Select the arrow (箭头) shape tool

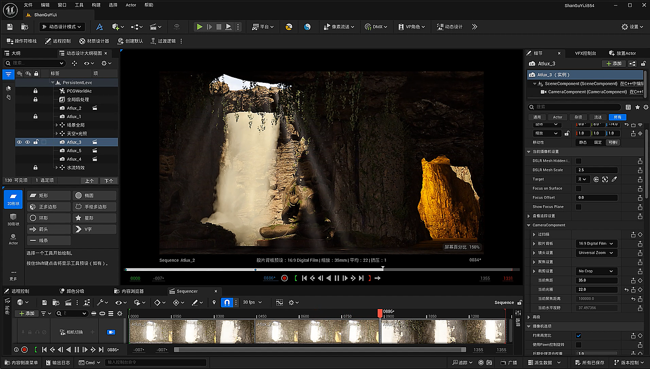tap(49, 229)
